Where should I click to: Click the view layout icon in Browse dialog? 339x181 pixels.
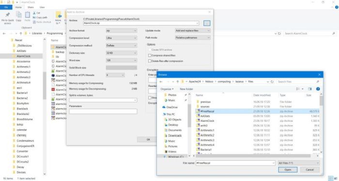298,89
